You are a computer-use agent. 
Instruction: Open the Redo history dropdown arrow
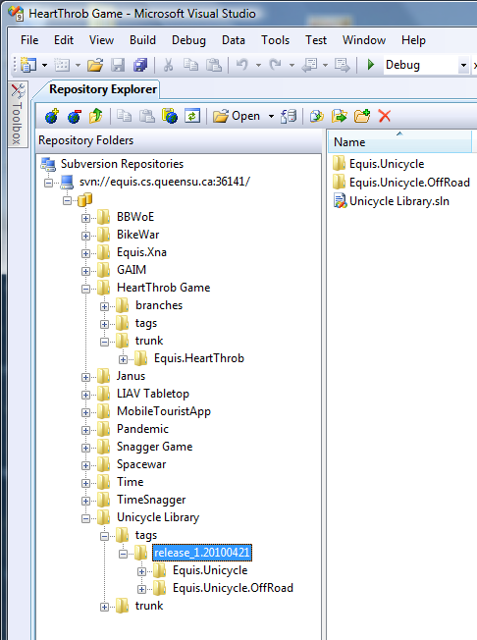pos(291,66)
